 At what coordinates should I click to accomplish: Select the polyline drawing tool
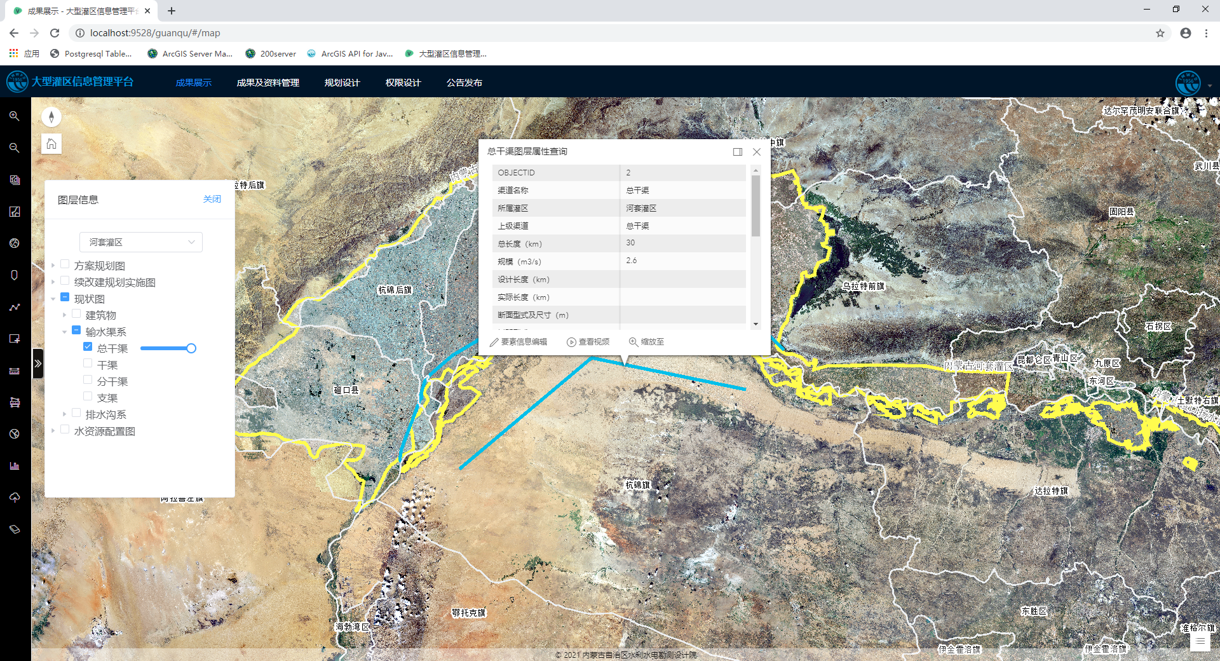(15, 307)
